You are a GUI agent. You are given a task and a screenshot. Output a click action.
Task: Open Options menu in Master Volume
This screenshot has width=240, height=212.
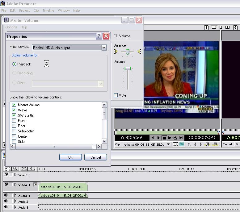pos(11,27)
